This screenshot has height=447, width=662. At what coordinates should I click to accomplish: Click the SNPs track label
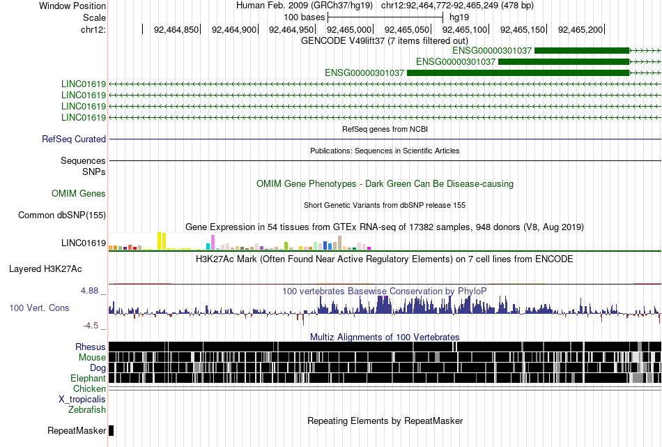[94, 172]
